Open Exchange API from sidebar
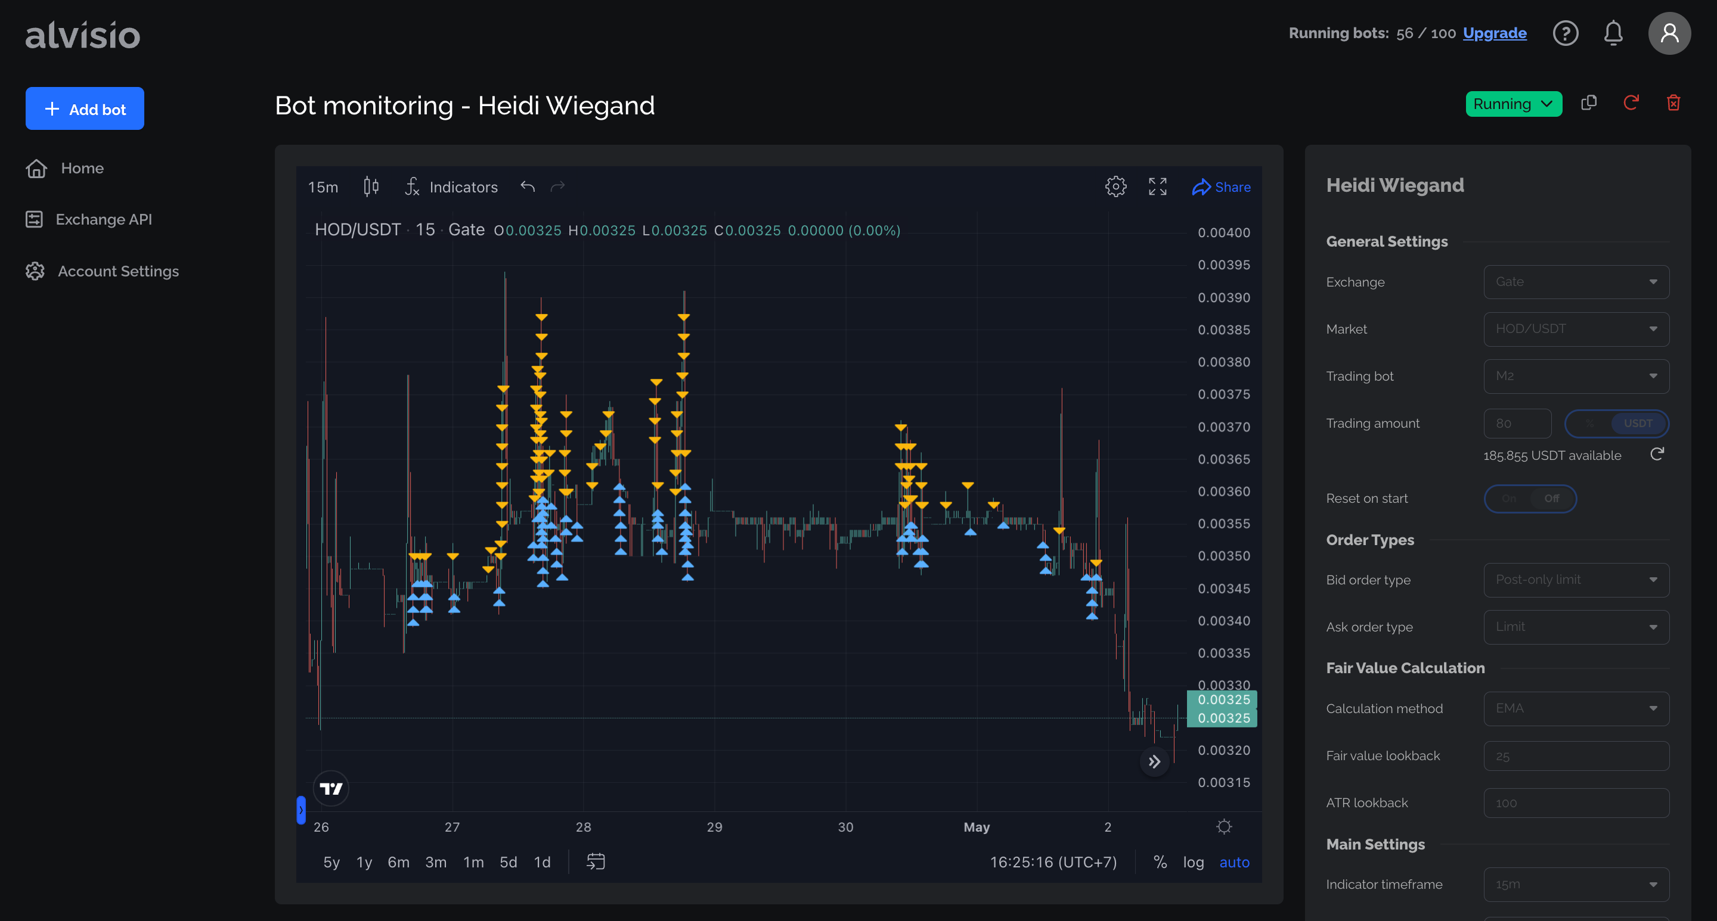This screenshot has height=921, width=1717. click(x=103, y=219)
